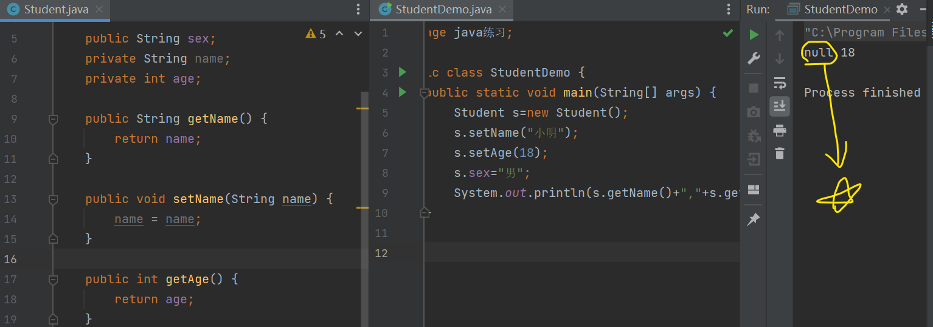Screen dimensions: 933x327
Task: Run class from line 3 gutter arrow
Action: coord(402,72)
